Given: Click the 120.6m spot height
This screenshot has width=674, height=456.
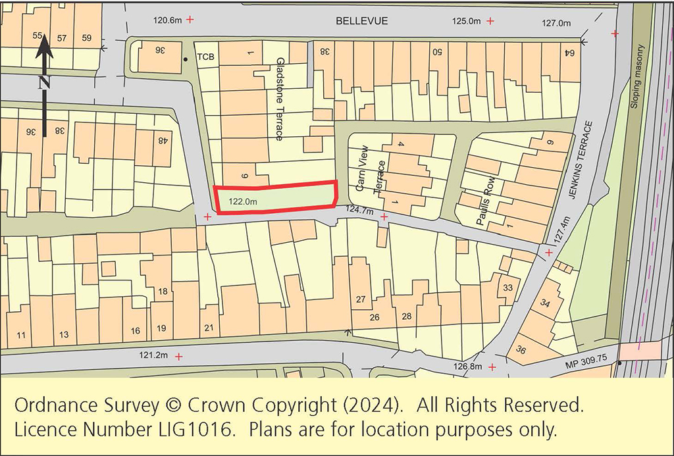Looking at the screenshot, I should [167, 20].
